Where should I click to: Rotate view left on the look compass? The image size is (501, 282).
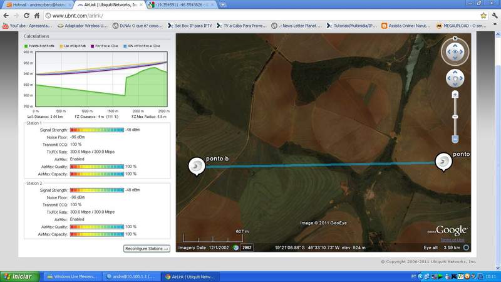(x=448, y=52)
